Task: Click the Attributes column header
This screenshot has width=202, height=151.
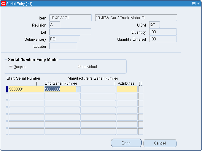Action: (x=126, y=83)
